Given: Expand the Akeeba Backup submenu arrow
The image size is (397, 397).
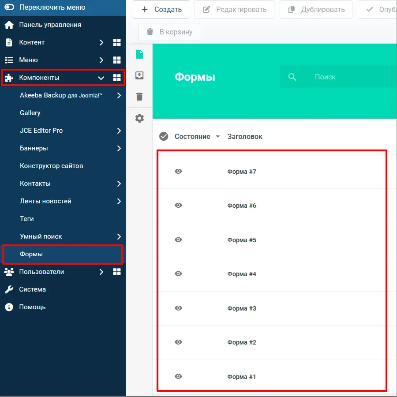Looking at the screenshot, I should click(x=119, y=95).
